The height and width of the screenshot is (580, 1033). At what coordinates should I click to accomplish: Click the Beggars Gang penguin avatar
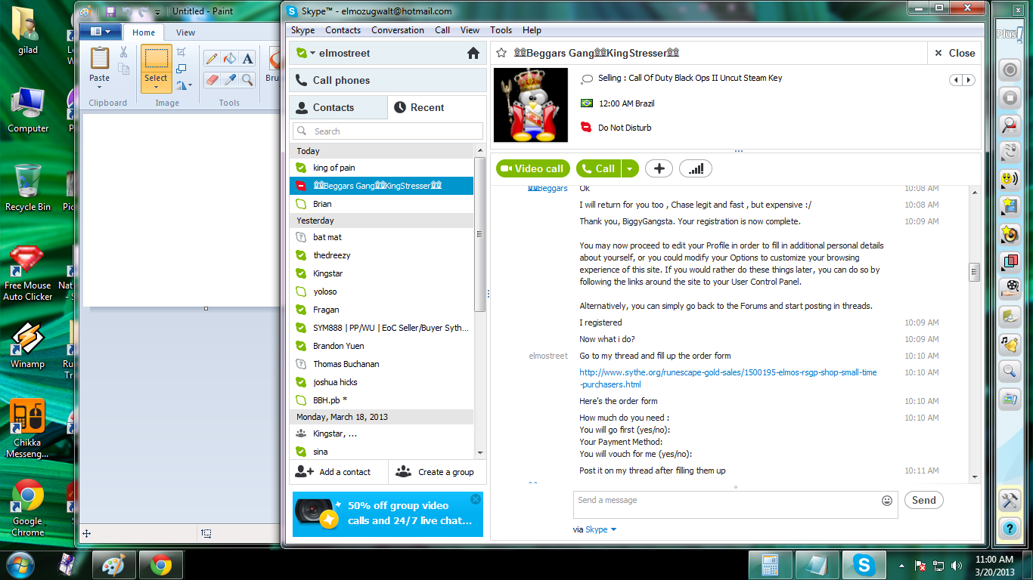531,105
